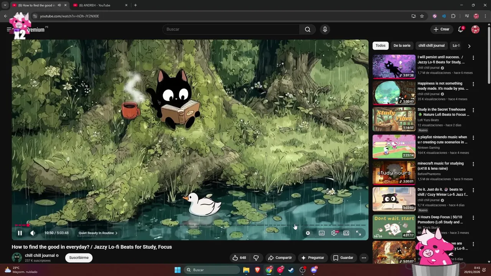
Task: Toggle subtitles/closed captions in the player
Action: pyautogui.click(x=322, y=233)
